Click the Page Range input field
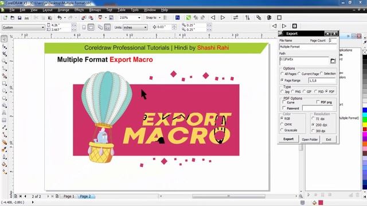 322,81
